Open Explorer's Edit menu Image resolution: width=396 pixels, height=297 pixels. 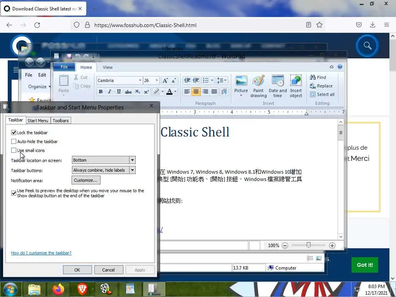pyautogui.click(x=42, y=75)
